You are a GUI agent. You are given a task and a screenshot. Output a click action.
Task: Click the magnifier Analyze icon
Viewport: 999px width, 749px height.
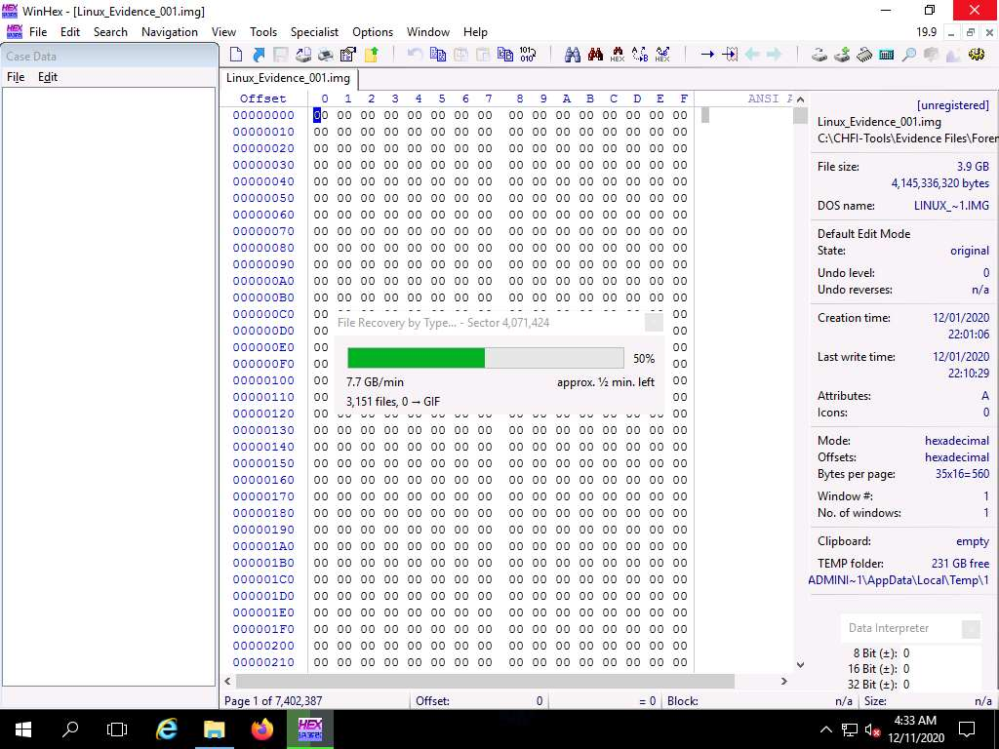908,55
